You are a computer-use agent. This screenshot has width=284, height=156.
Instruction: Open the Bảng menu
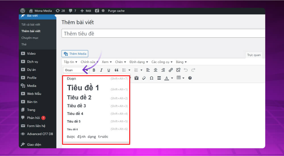pos(181,62)
